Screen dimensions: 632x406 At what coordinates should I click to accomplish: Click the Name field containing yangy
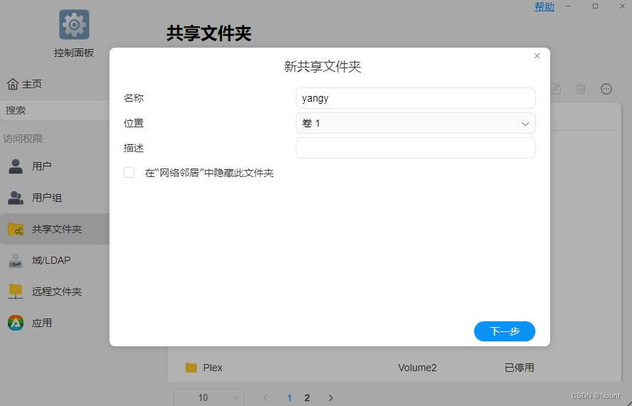416,98
